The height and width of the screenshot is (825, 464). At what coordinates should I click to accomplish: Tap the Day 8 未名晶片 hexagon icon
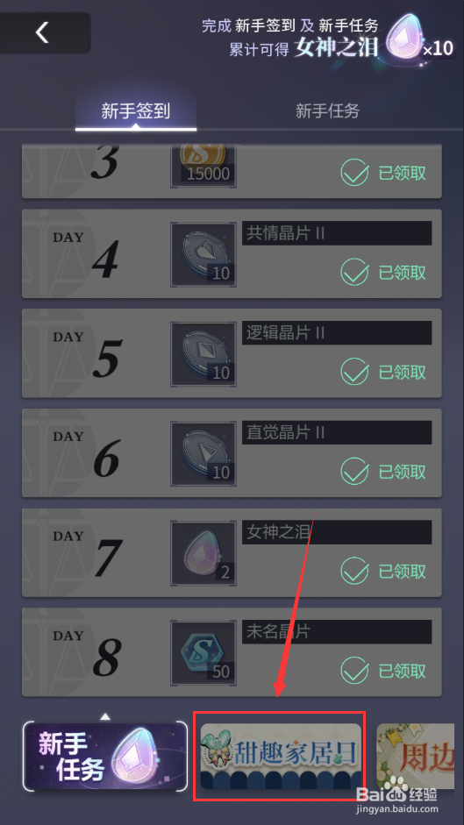[203, 652]
